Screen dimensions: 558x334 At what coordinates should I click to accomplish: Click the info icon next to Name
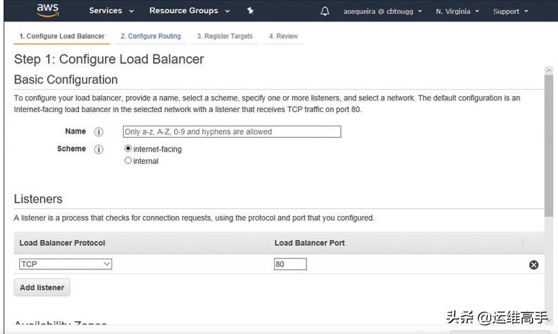pyautogui.click(x=99, y=132)
